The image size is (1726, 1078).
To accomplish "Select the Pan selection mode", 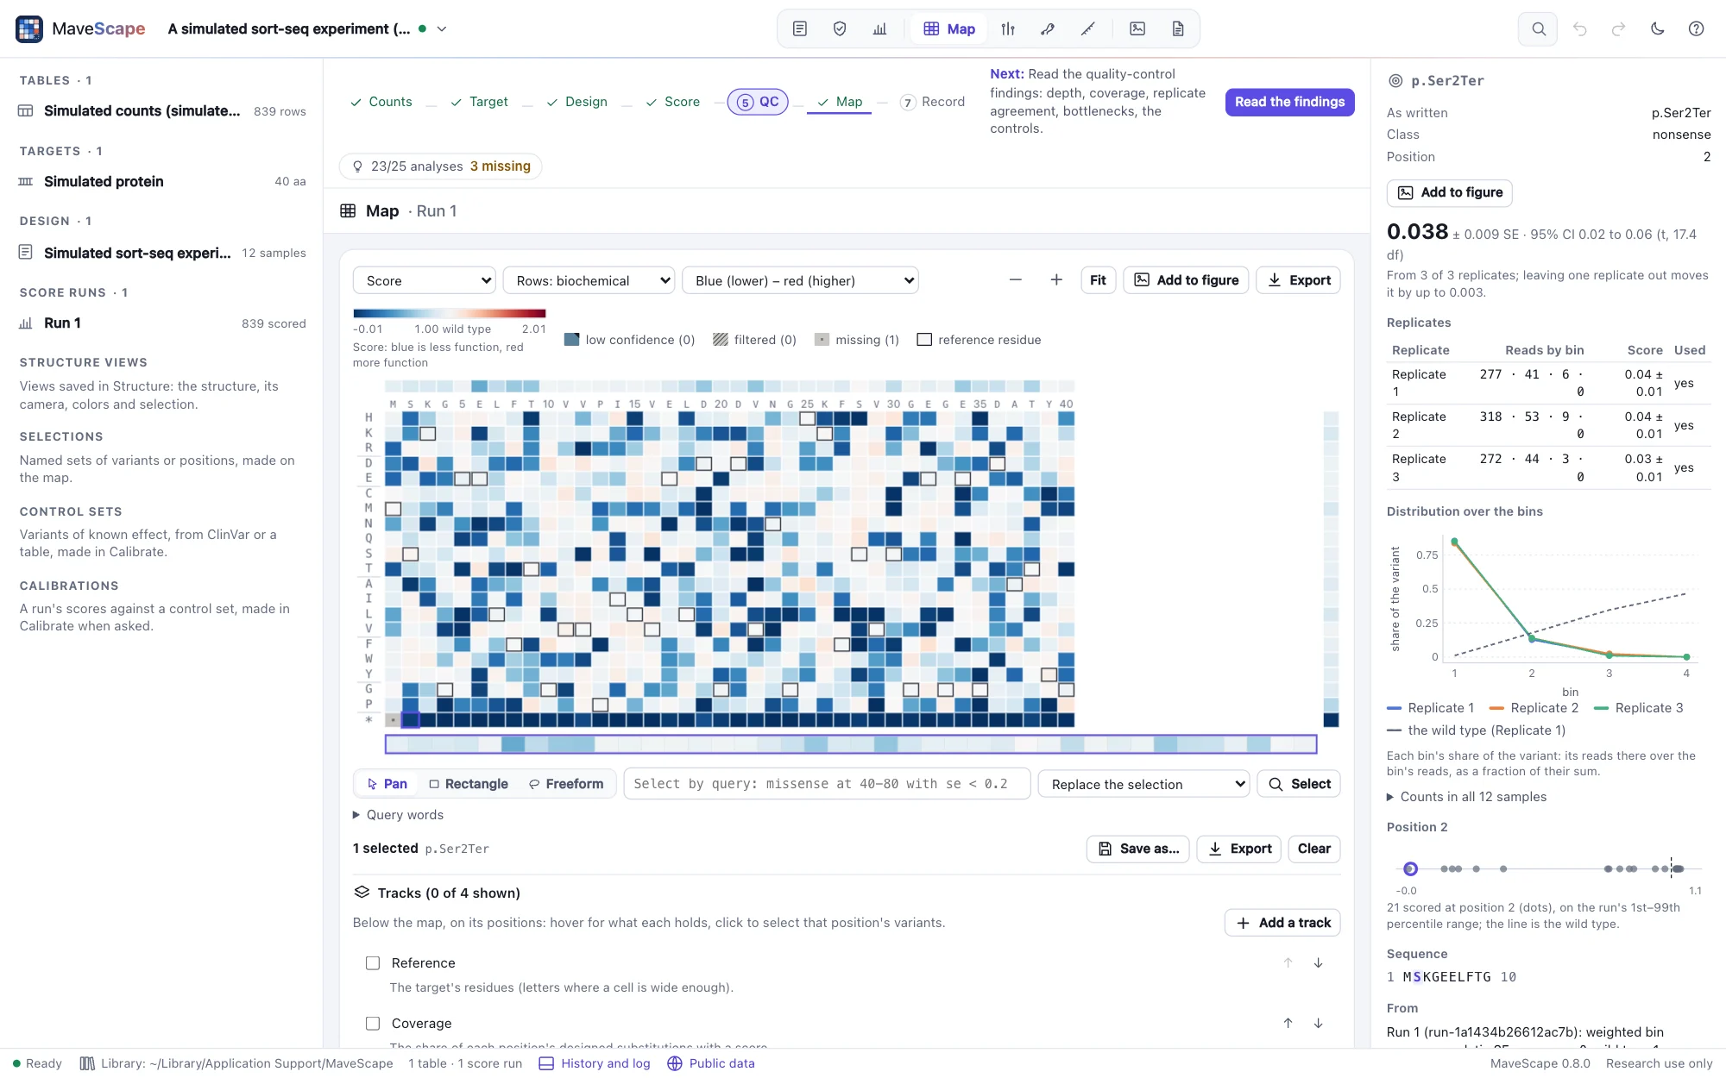I will click(x=387, y=783).
